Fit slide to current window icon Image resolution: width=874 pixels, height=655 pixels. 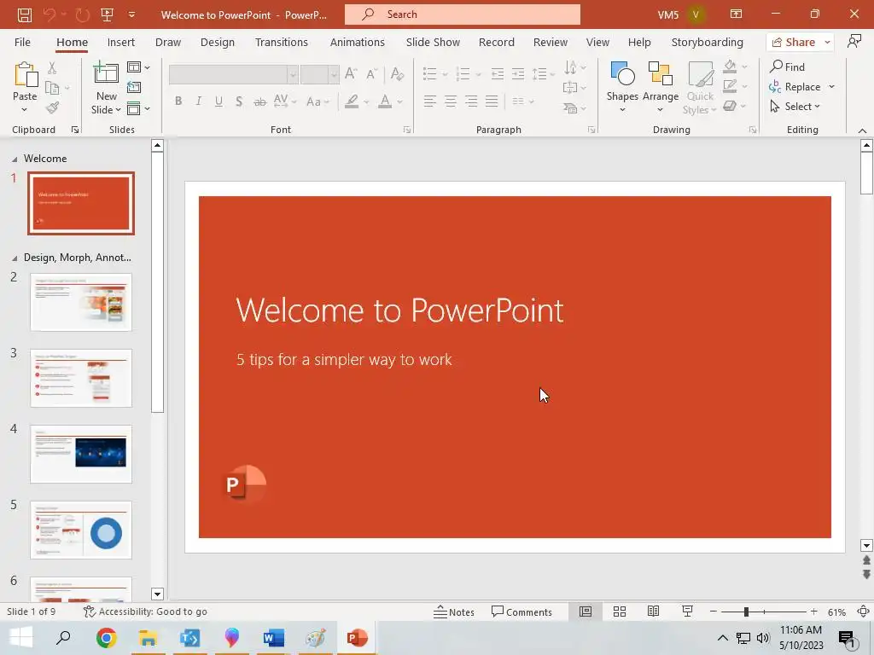coord(864,612)
